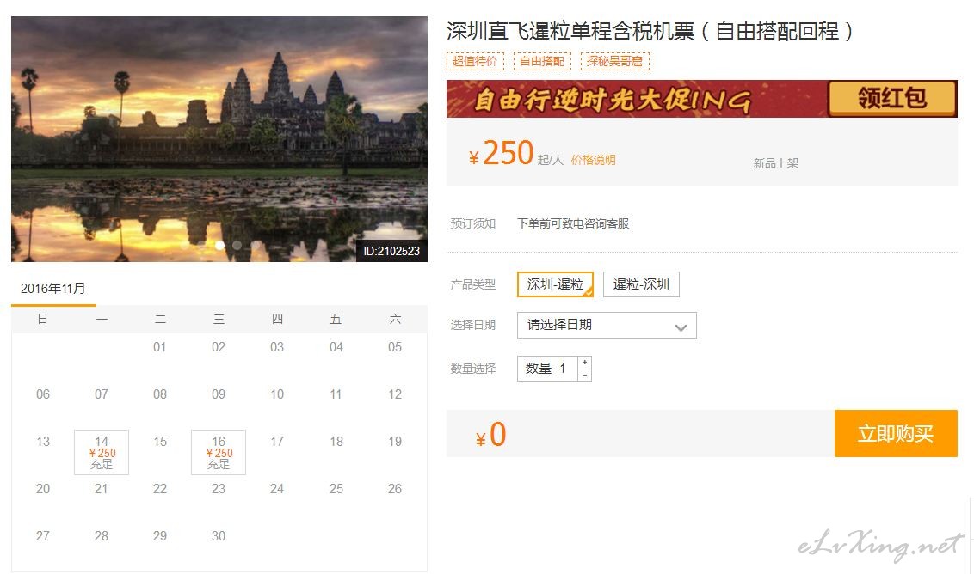Click calendar date 21
This screenshot has width=974, height=574.
tap(102, 488)
